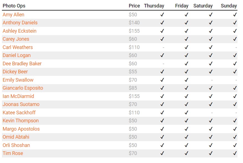243x163 pixels.
Task: Click Giancarlo Esposito's Thursday checkmark
Action: click(162, 88)
